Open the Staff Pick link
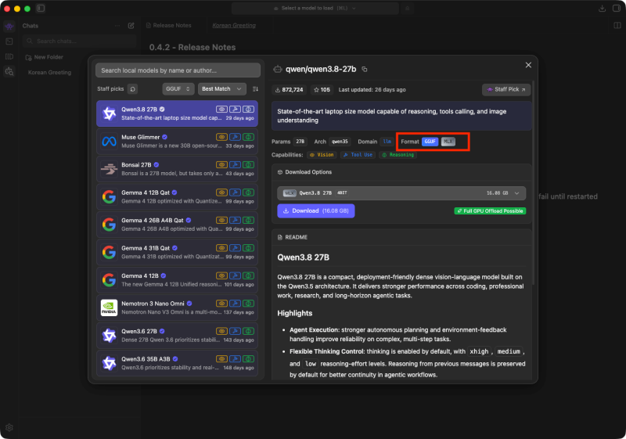Screen dimensions: 626x439 click(506, 89)
